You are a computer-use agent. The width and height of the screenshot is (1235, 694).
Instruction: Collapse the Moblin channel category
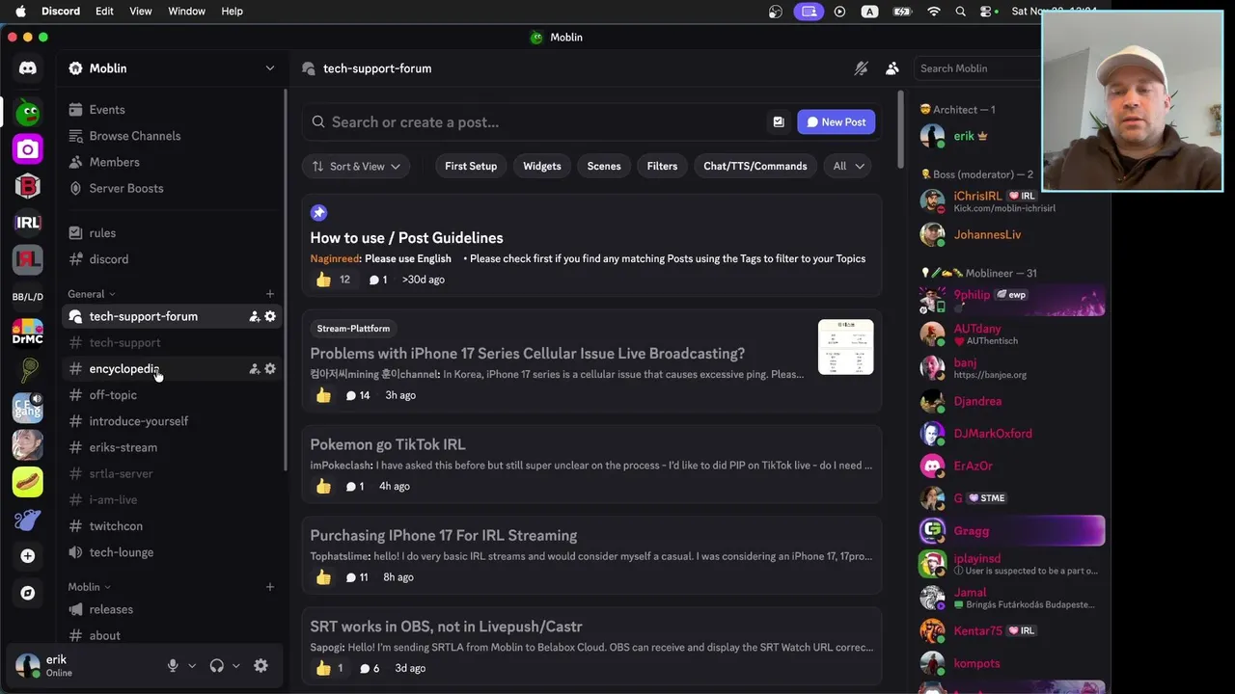90,587
